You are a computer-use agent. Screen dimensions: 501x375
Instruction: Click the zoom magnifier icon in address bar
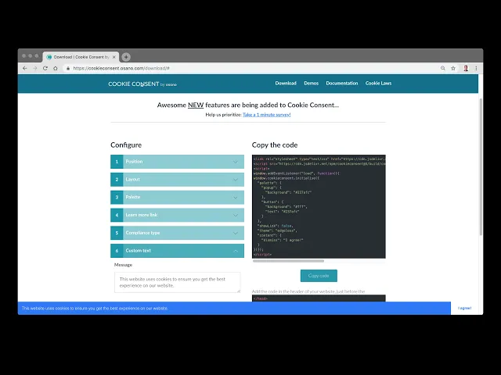(x=443, y=68)
